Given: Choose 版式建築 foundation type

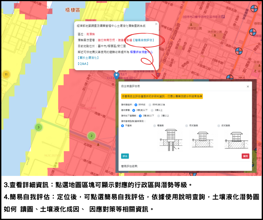Looking at the screenshot, I should (219, 126).
